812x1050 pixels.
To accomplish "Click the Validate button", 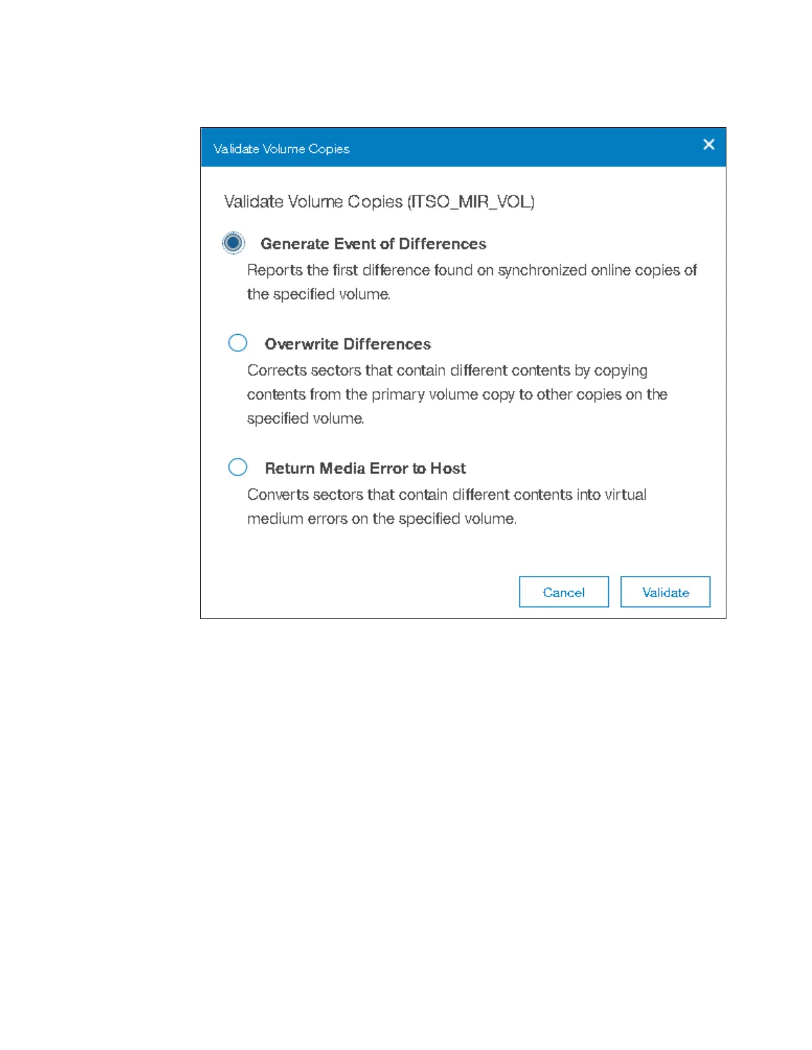I will coord(665,592).
